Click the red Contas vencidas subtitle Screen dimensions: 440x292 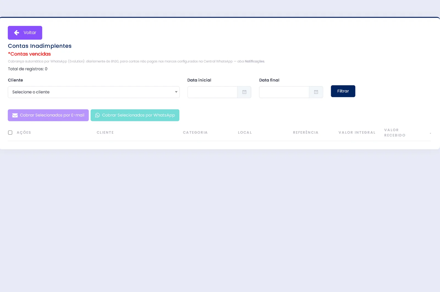29,54
